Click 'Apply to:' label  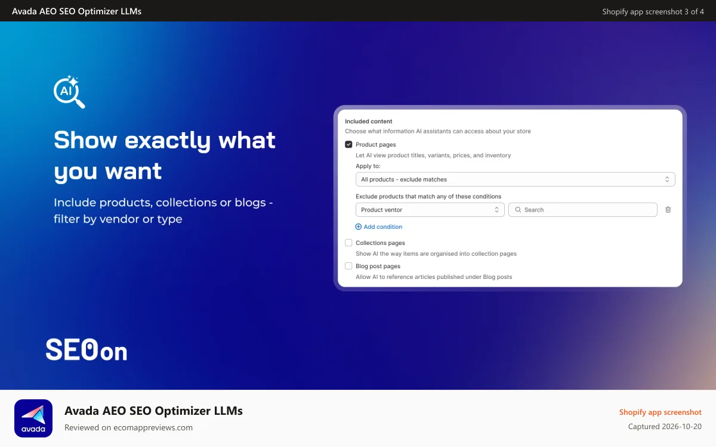pos(368,166)
